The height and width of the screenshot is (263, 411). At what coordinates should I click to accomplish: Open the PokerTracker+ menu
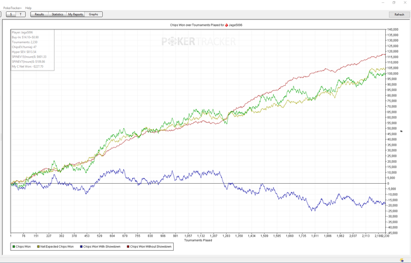click(12, 8)
